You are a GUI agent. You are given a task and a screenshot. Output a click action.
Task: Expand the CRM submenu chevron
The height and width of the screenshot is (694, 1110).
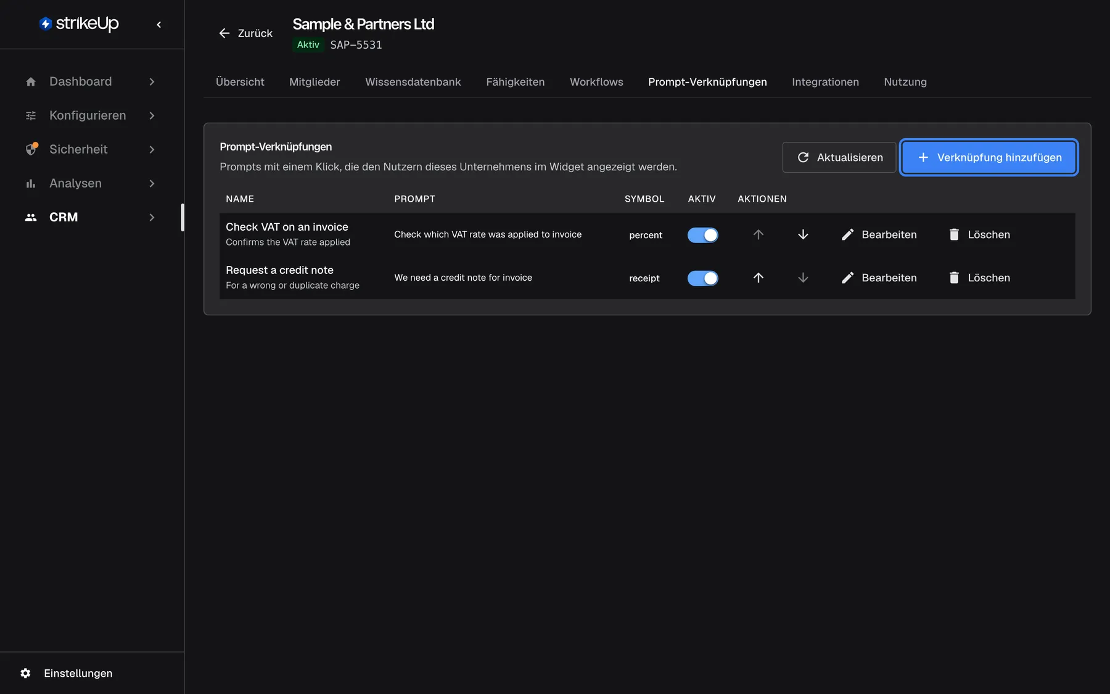[152, 217]
